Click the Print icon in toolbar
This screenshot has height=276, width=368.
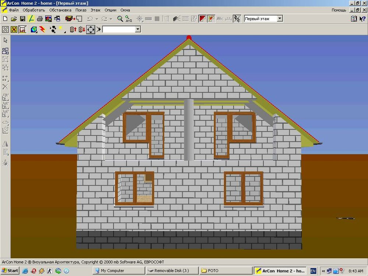pos(40,18)
